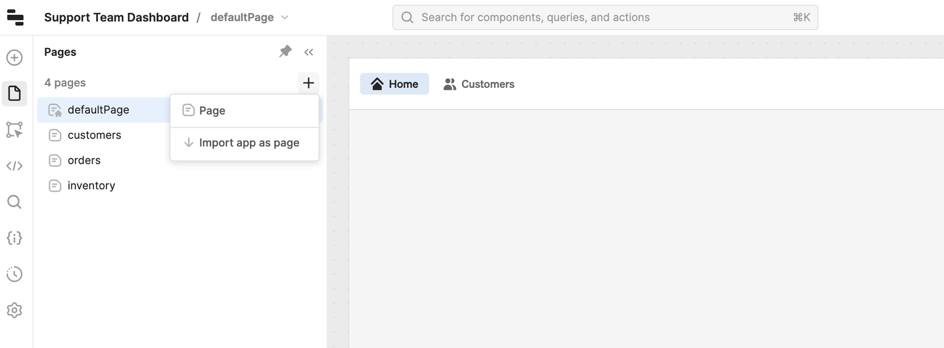Click the add page plus button
This screenshot has height=348, width=944.
308,83
